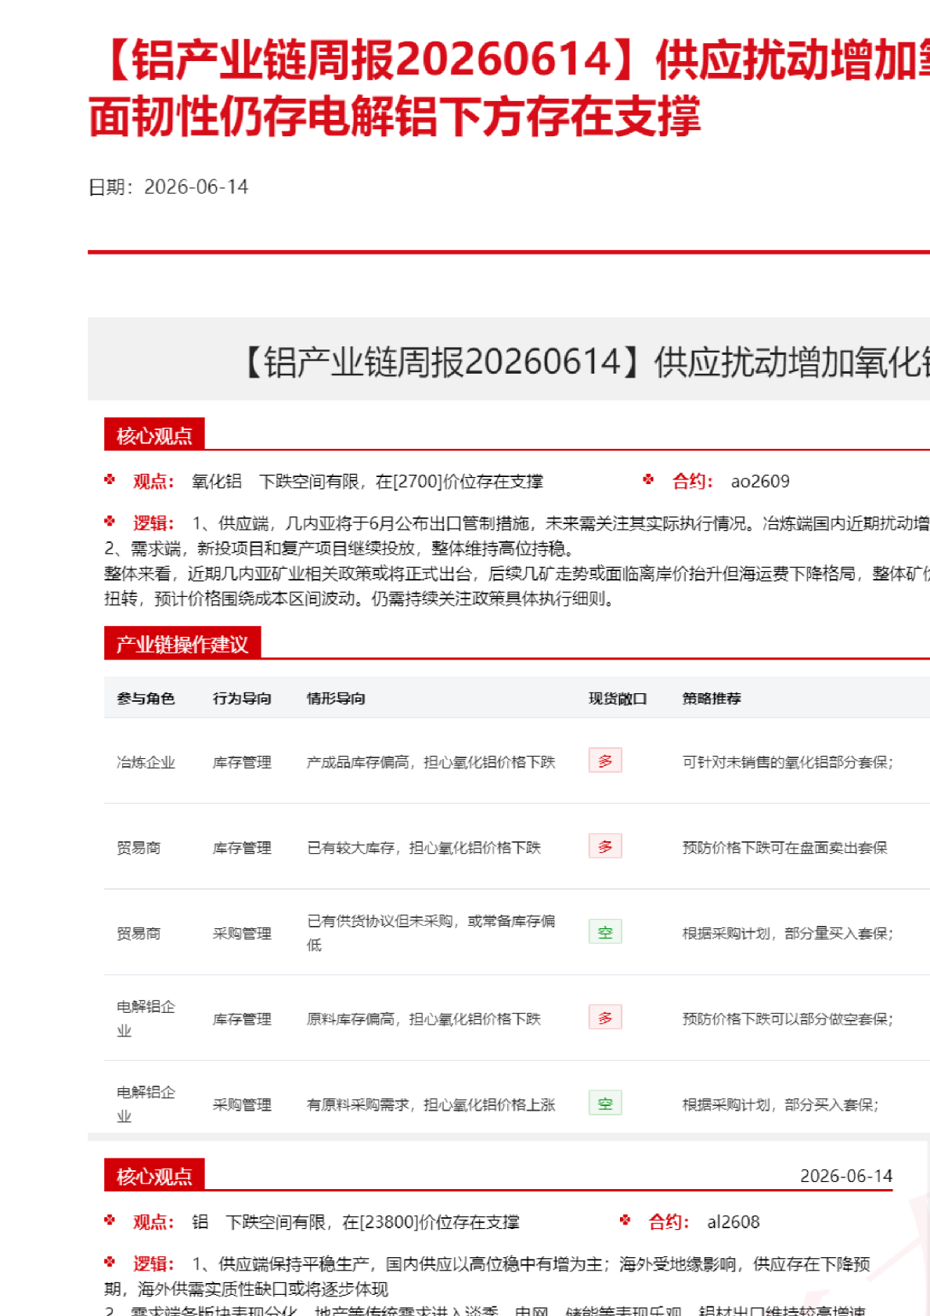930x1316 pixels.
Task: Select the 产业链操作建议 section tab
Action: (182, 643)
